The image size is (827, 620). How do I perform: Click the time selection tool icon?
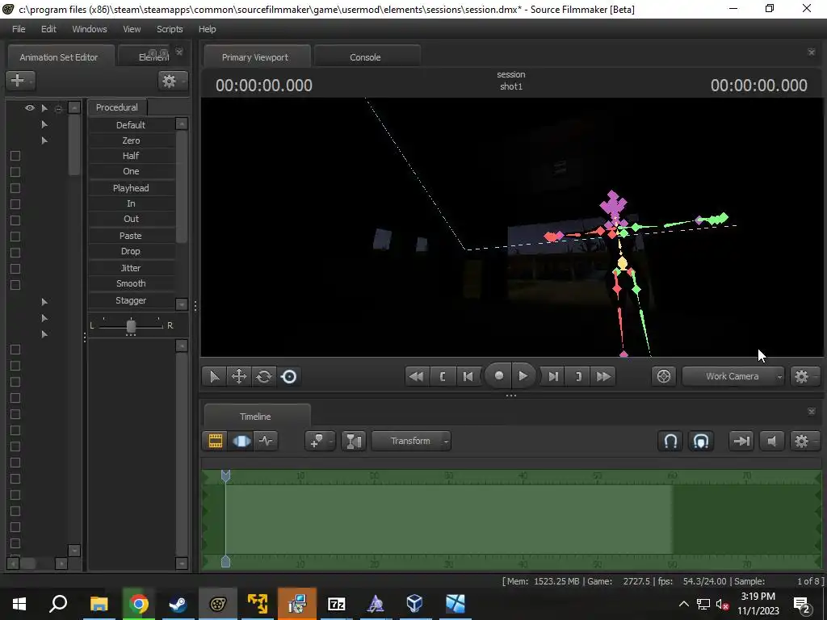click(x=354, y=441)
